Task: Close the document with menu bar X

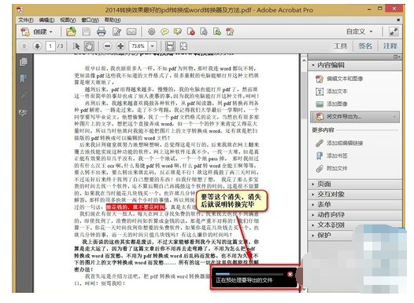Action: tap(398, 20)
